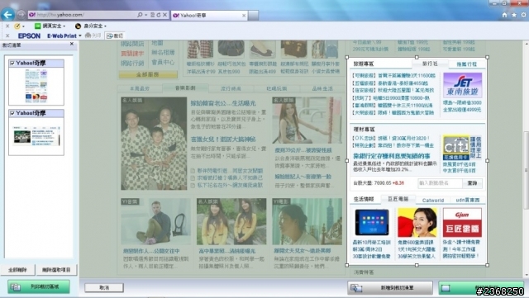Switch to the 本周最夯 news tab

[140, 88]
